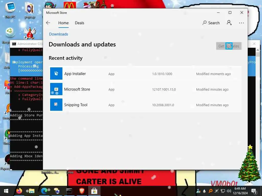Image resolution: width=262 pixels, height=196 pixels.
Task: Go back with the Store back arrow
Action: pos(48,23)
